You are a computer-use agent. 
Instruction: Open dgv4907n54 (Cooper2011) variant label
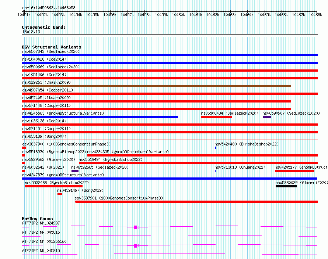tap(48, 90)
